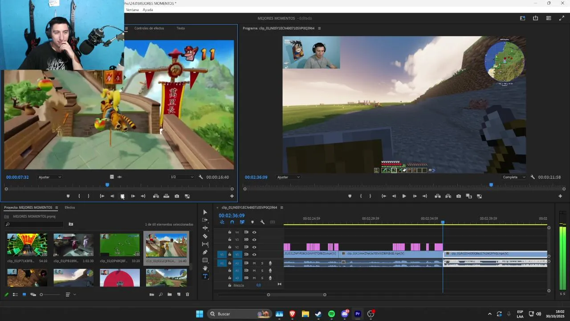Open timeline display settings wrench
The height and width of the screenshot is (321, 570).
point(262,222)
